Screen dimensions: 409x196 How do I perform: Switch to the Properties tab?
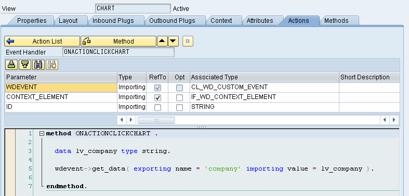pyautogui.click(x=32, y=21)
